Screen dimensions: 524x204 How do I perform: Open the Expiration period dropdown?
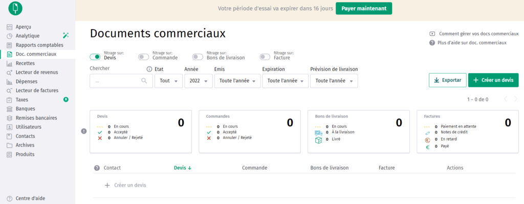(x=285, y=81)
